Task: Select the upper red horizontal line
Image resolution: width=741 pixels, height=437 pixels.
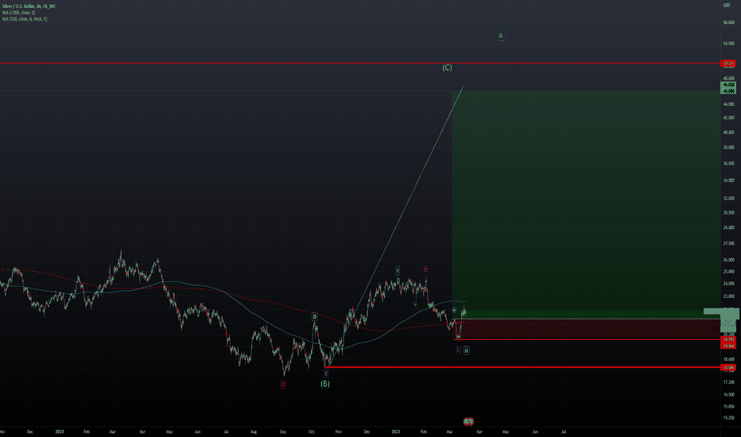Action: [x=359, y=64]
